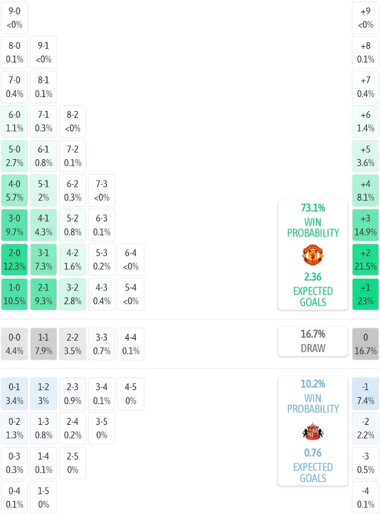Click the 73.1% win probability text
This screenshot has width=380, height=514.
tap(312, 208)
